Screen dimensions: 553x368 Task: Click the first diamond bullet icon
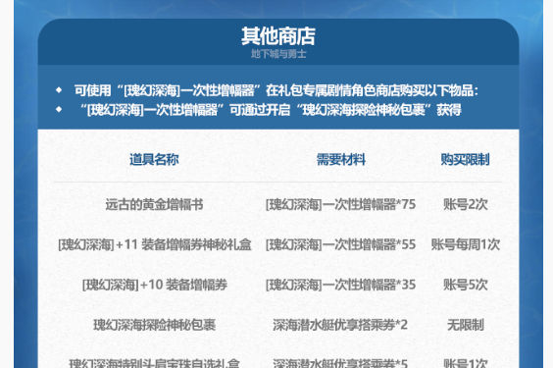(59, 90)
